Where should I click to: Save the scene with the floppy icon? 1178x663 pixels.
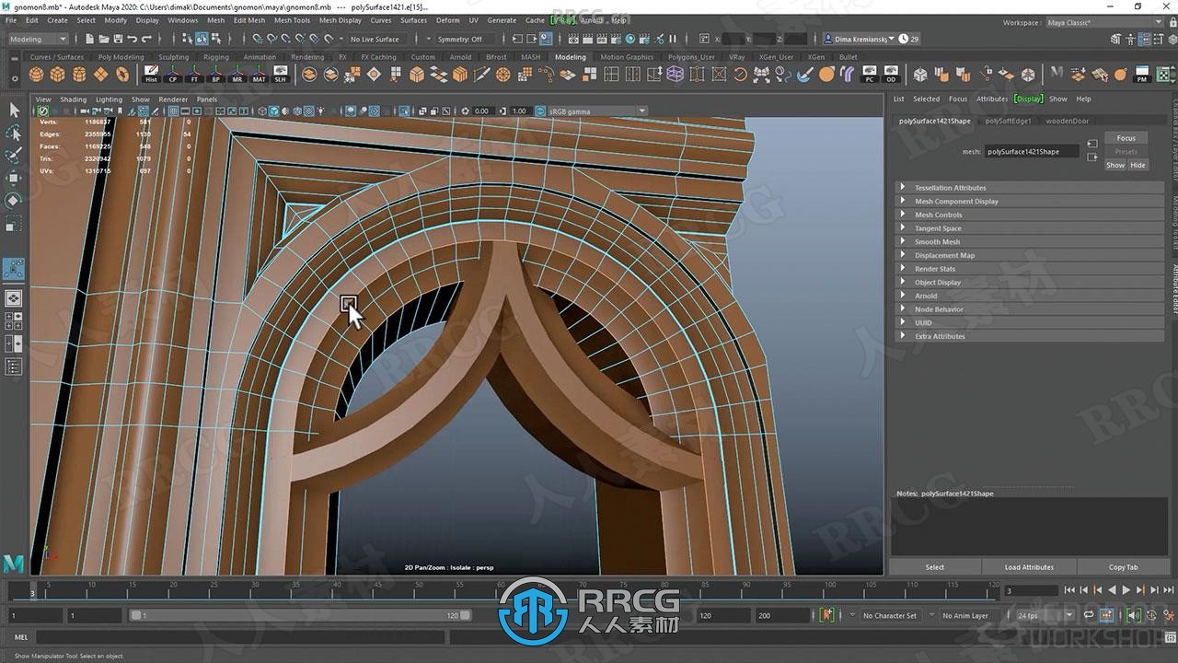coord(117,39)
